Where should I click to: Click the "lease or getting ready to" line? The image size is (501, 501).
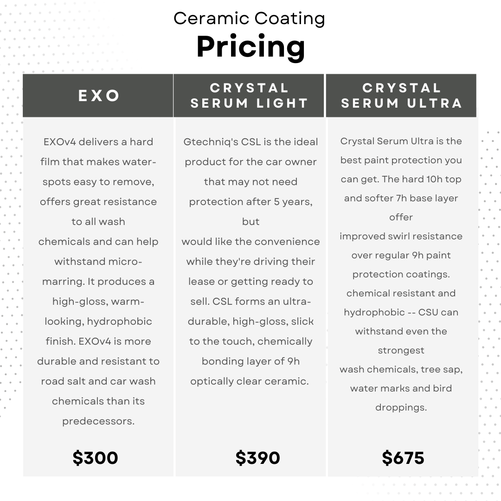click(x=250, y=282)
